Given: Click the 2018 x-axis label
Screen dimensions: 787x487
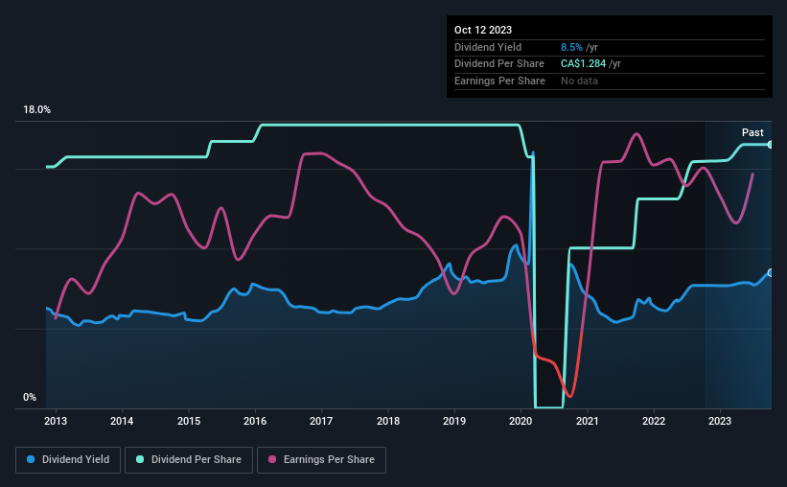Looking at the screenshot, I should coord(388,421).
